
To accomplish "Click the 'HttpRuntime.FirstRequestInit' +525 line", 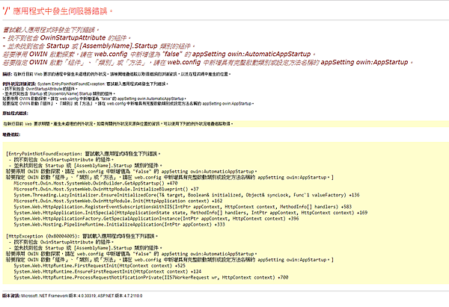I will 100,266.
